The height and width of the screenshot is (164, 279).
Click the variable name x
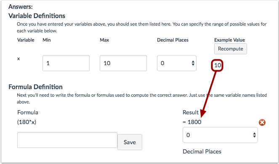[x=19, y=59]
